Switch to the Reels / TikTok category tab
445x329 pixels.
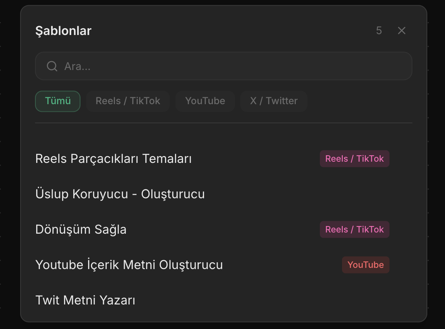coord(128,101)
